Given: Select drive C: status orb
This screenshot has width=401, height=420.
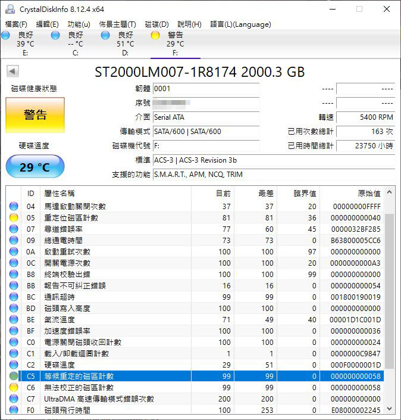Looking at the screenshot, I should click(55, 35).
